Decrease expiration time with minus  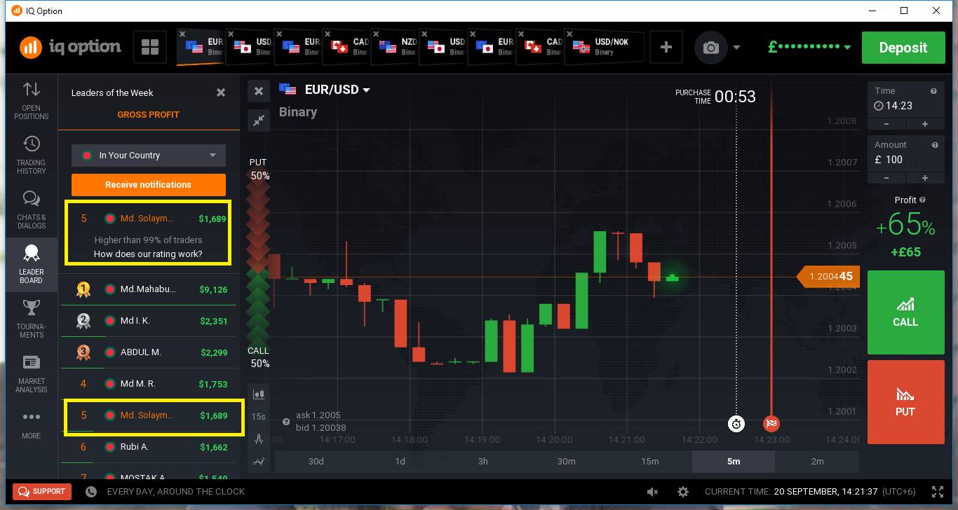point(886,124)
